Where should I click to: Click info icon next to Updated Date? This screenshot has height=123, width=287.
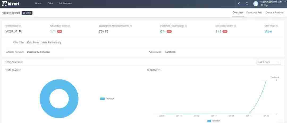point(20,26)
